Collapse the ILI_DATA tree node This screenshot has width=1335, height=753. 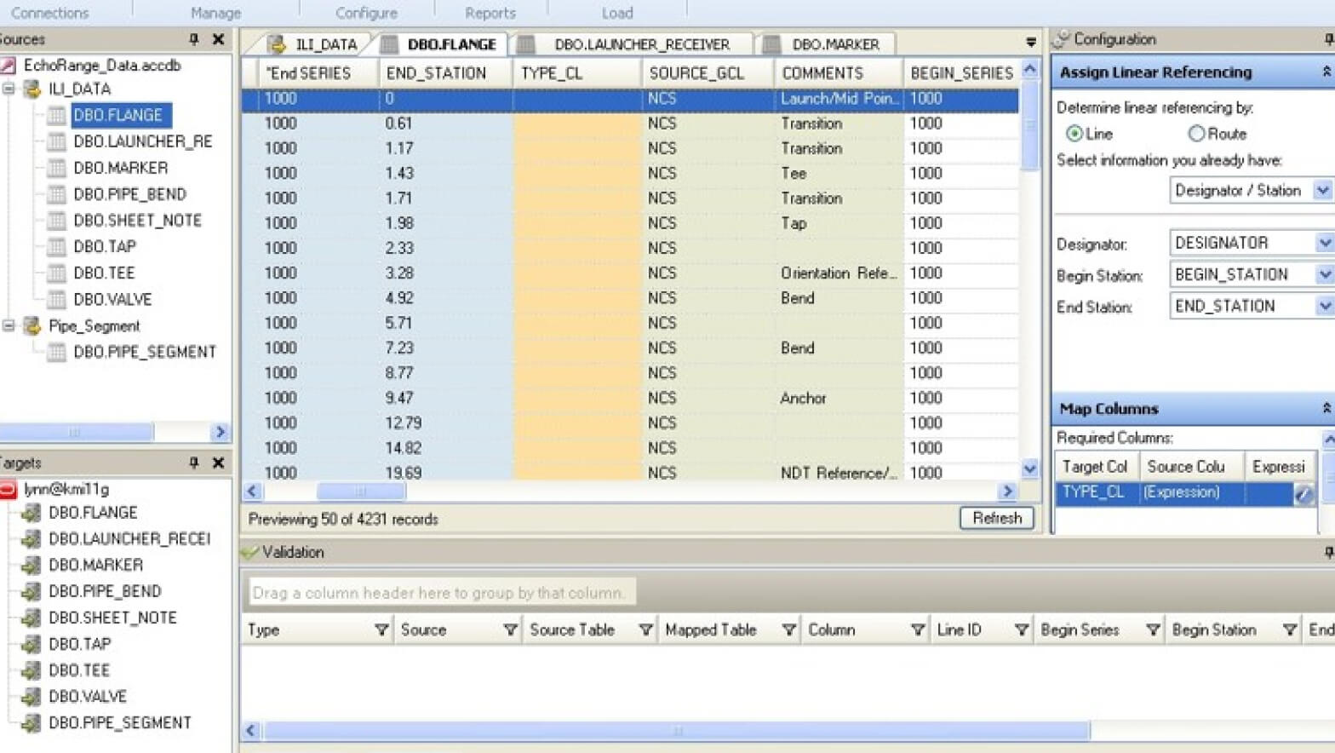(x=9, y=89)
